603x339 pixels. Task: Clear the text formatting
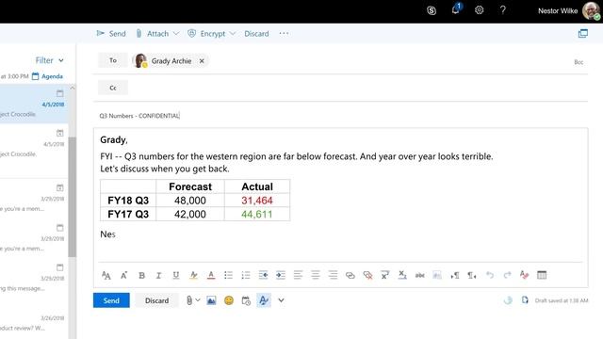pyautogui.click(x=524, y=275)
